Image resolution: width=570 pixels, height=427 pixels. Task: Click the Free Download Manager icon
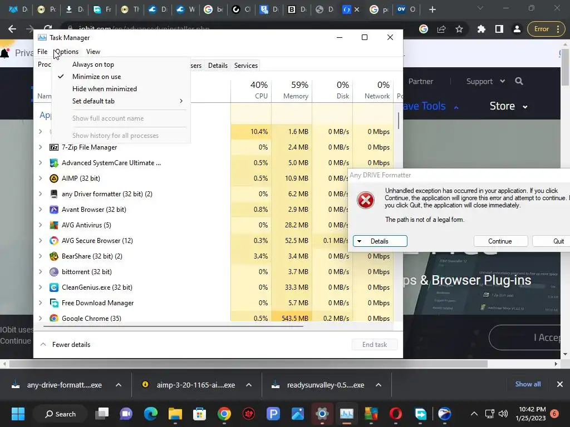(x=54, y=303)
